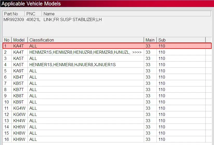Click Main value 33 in KG4W row
Screen dimensions: 214x145
pos(148,108)
